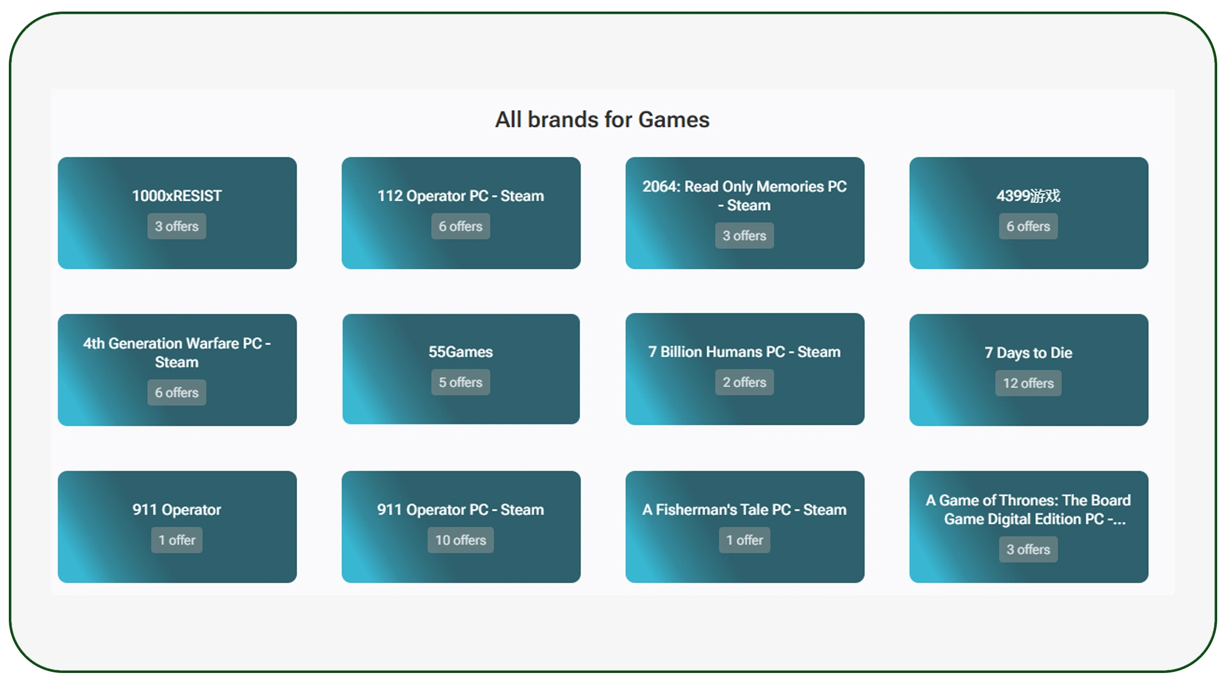
Task: Click the 3 offers badge for 1000xRESIST
Action: coord(176,226)
